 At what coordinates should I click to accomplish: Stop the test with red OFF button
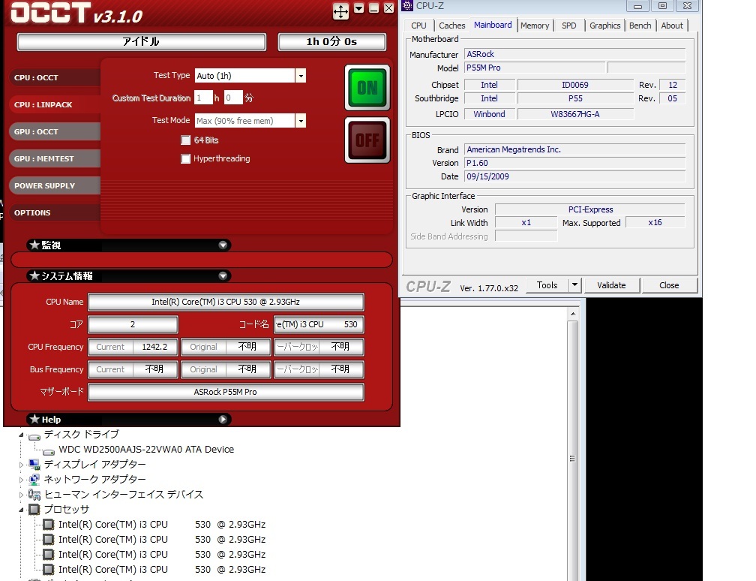pos(367,140)
